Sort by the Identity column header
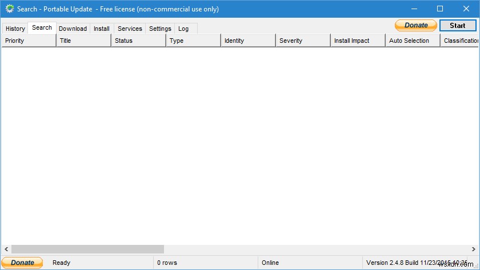Image resolution: width=480 pixels, height=270 pixels. click(x=248, y=41)
